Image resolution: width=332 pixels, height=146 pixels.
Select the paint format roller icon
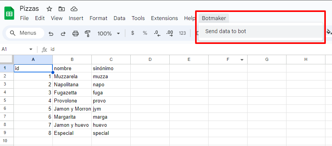[x=88, y=34]
